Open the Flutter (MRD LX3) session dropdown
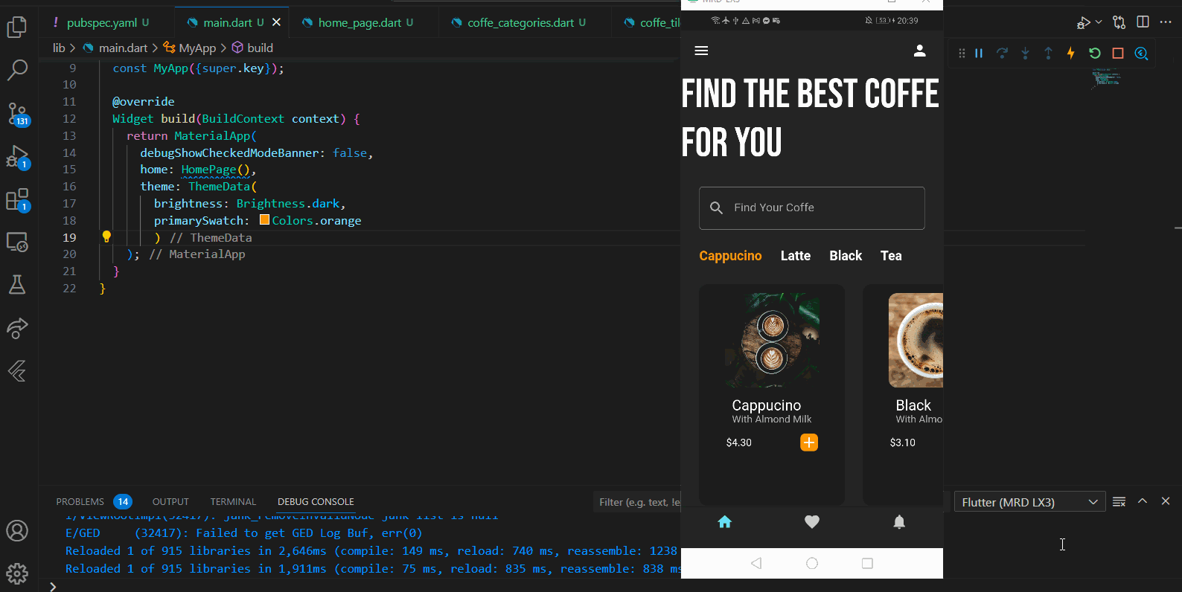The height and width of the screenshot is (592, 1182). click(1029, 502)
